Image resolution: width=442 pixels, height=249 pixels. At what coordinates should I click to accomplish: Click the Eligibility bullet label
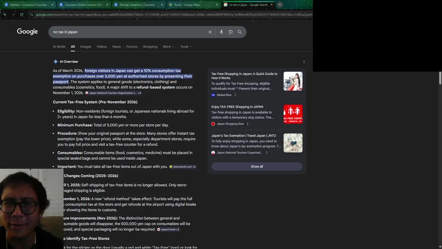66,111
